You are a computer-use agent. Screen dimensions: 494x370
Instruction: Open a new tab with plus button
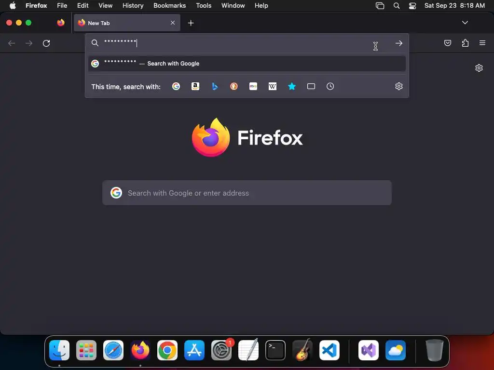click(191, 23)
